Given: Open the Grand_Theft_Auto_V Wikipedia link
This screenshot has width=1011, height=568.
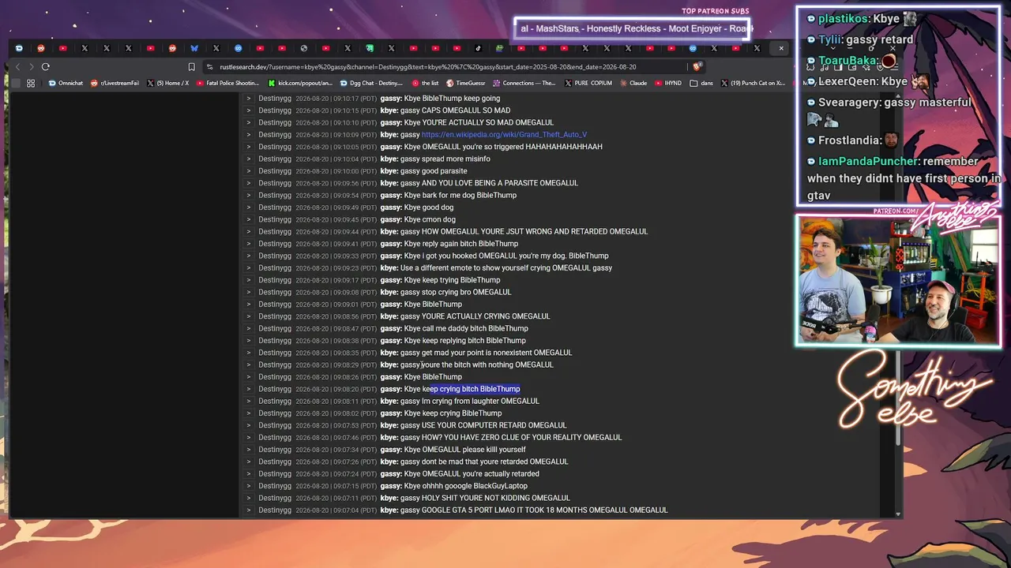Looking at the screenshot, I should 504,135.
